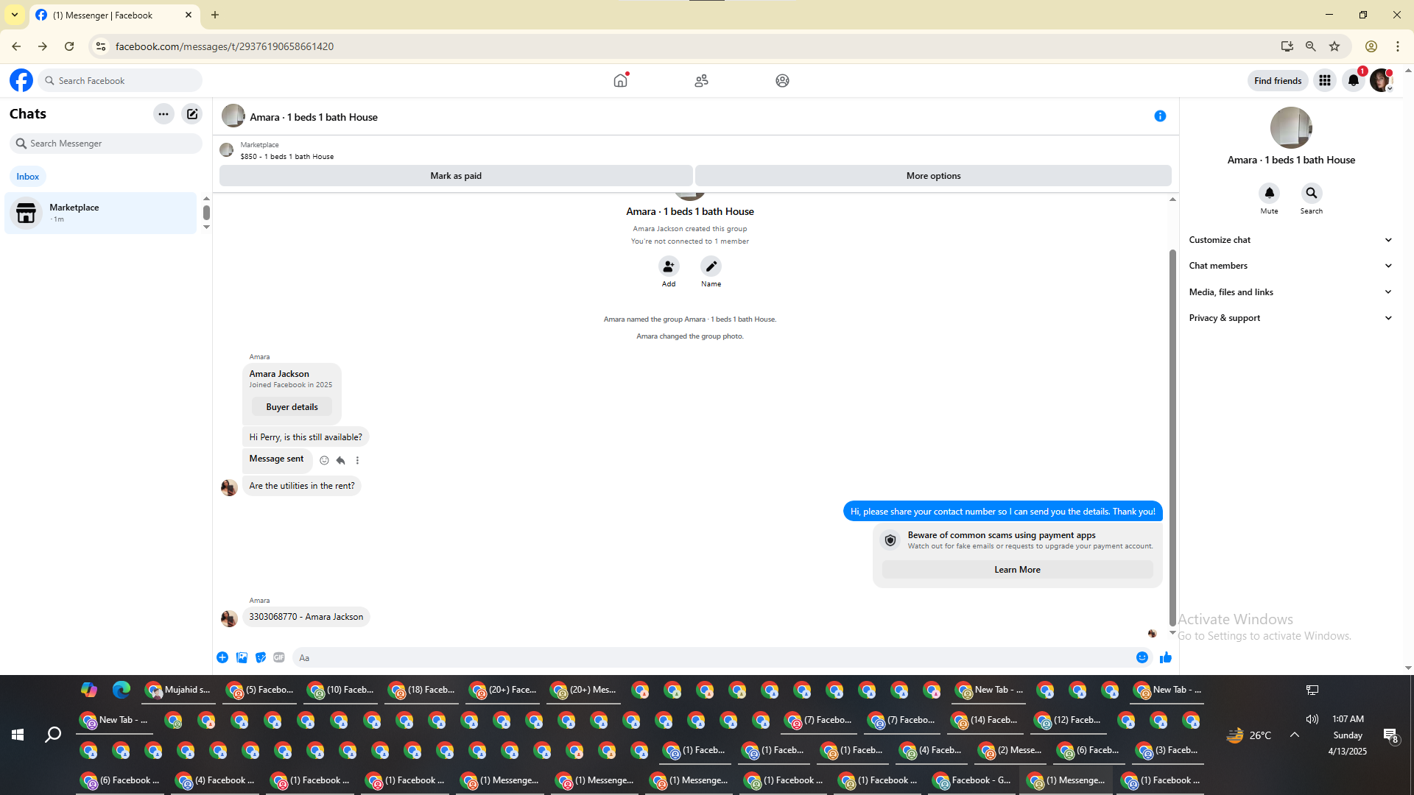Open more actions plus icon in composer
The width and height of the screenshot is (1414, 795).
point(222,657)
